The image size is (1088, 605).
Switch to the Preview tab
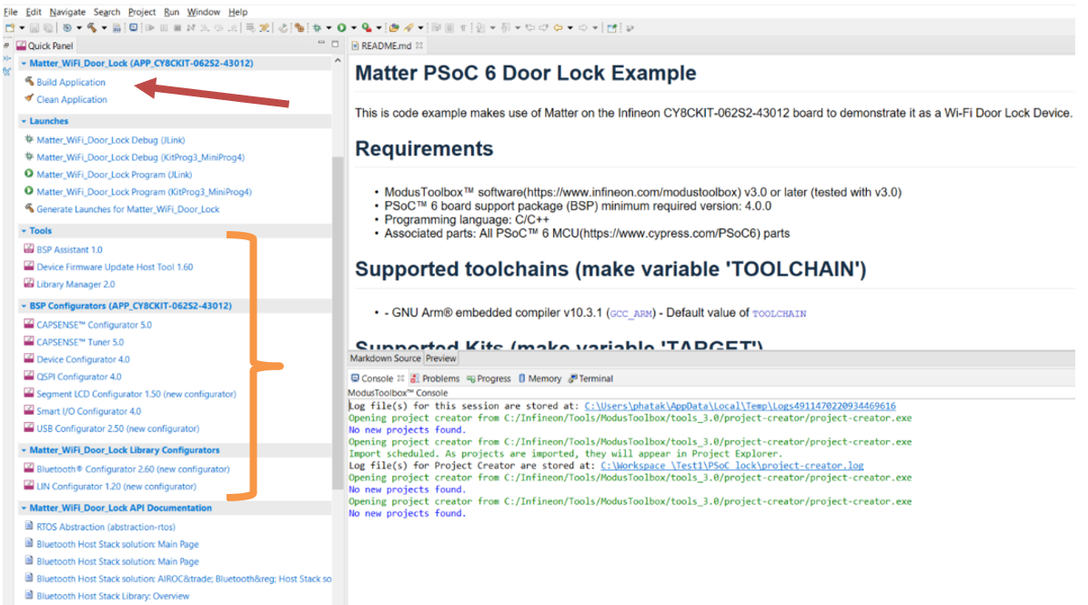click(x=440, y=358)
